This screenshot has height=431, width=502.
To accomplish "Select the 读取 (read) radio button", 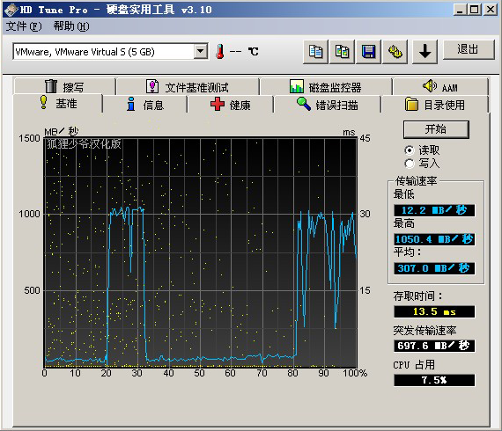I will [410, 150].
